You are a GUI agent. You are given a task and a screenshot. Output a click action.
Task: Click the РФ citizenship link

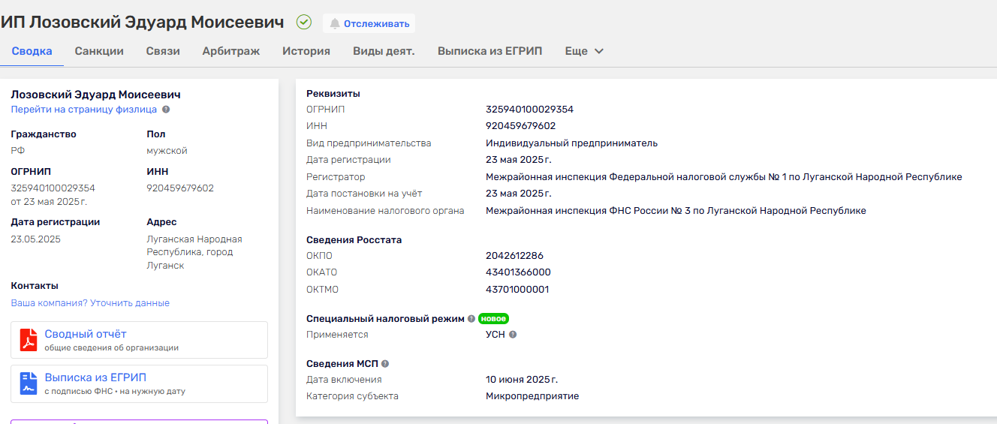[x=17, y=151]
